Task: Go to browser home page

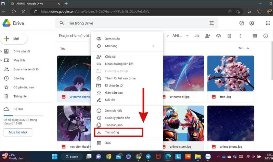Action: [23, 11]
